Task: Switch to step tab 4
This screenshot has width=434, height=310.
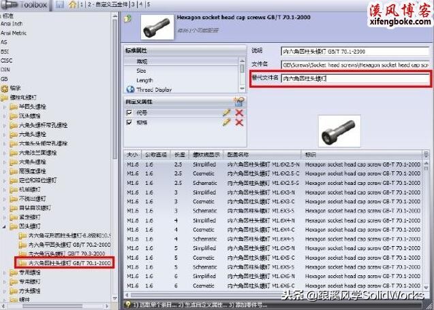Action: [x=141, y=5]
